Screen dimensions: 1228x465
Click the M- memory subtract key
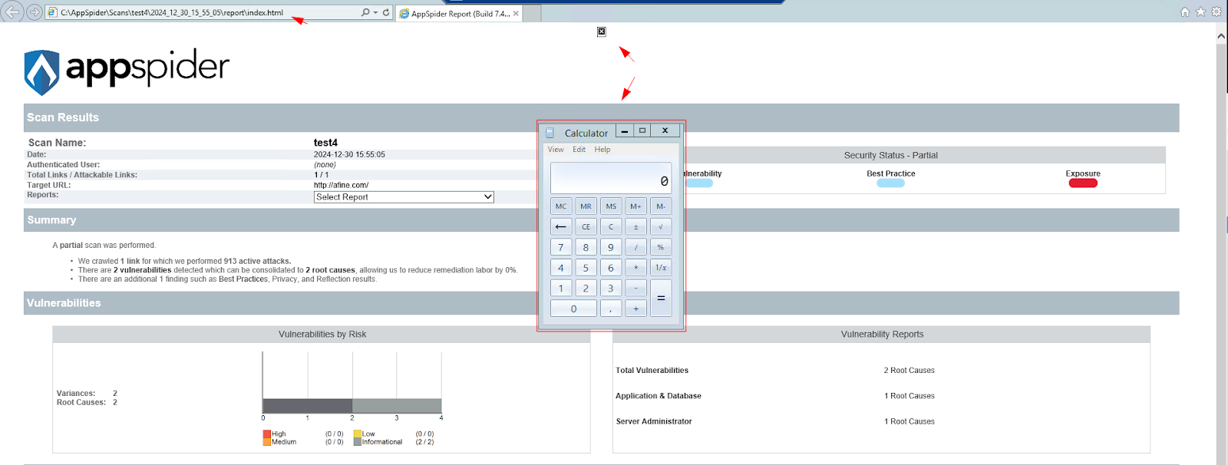(661, 206)
